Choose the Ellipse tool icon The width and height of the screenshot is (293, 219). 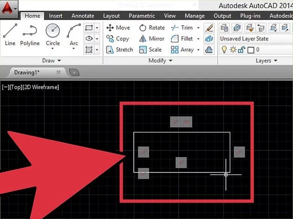click(x=89, y=39)
